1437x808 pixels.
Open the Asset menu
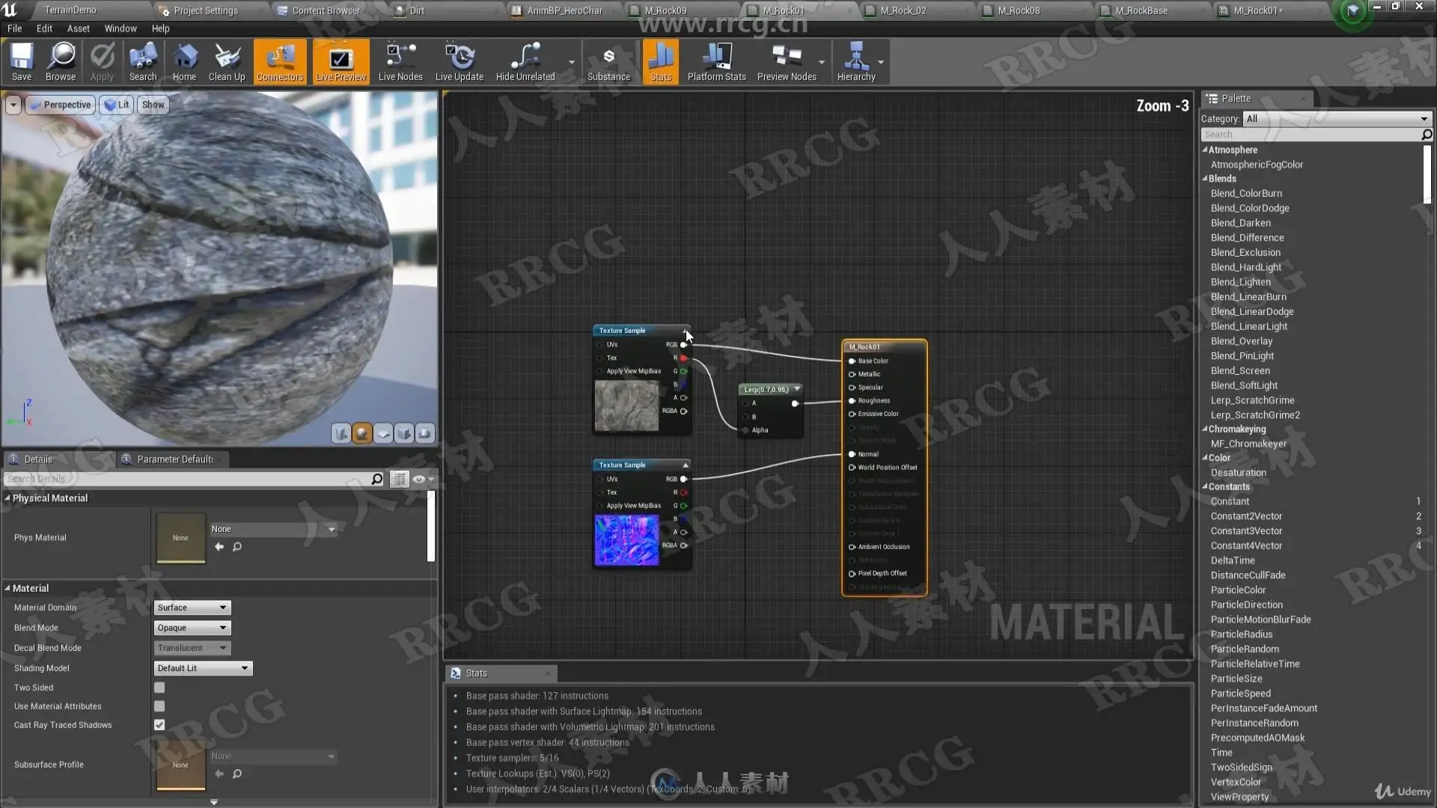[78, 28]
